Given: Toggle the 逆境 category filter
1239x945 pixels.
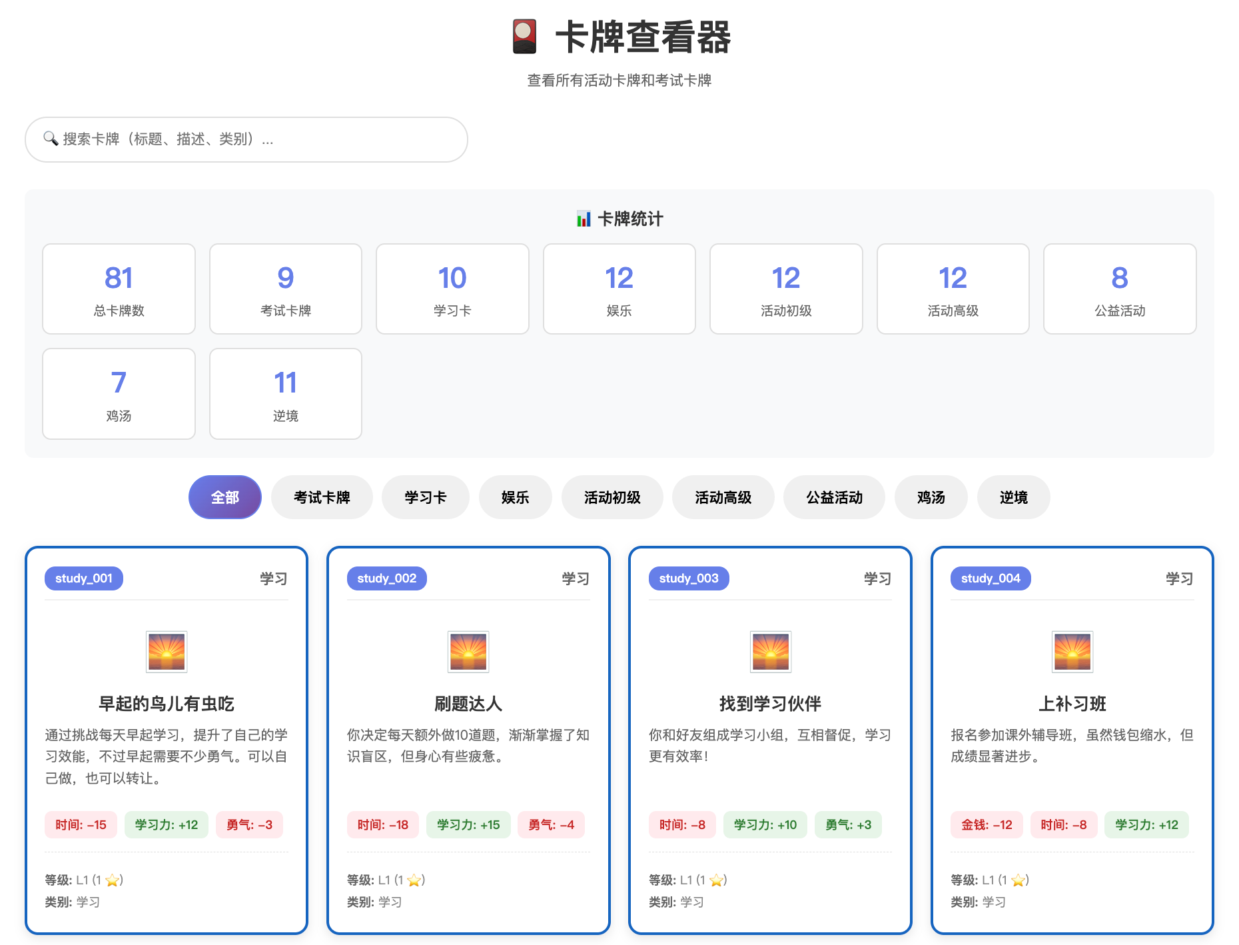Looking at the screenshot, I should pyautogui.click(x=1013, y=497).
